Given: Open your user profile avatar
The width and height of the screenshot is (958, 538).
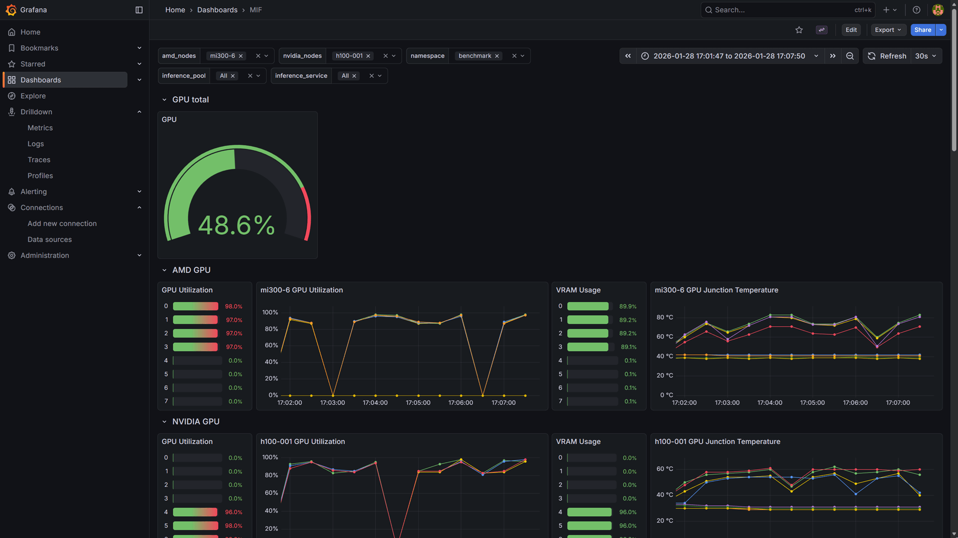Looking at the screenshot, I should point(938,9).
